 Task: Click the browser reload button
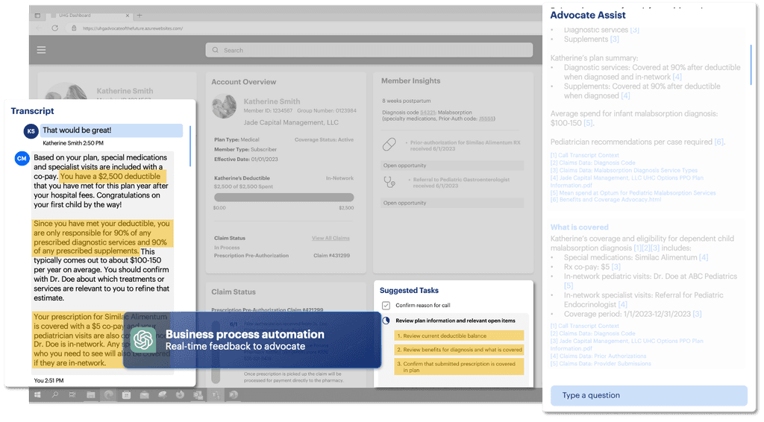(x=55, y=28)
